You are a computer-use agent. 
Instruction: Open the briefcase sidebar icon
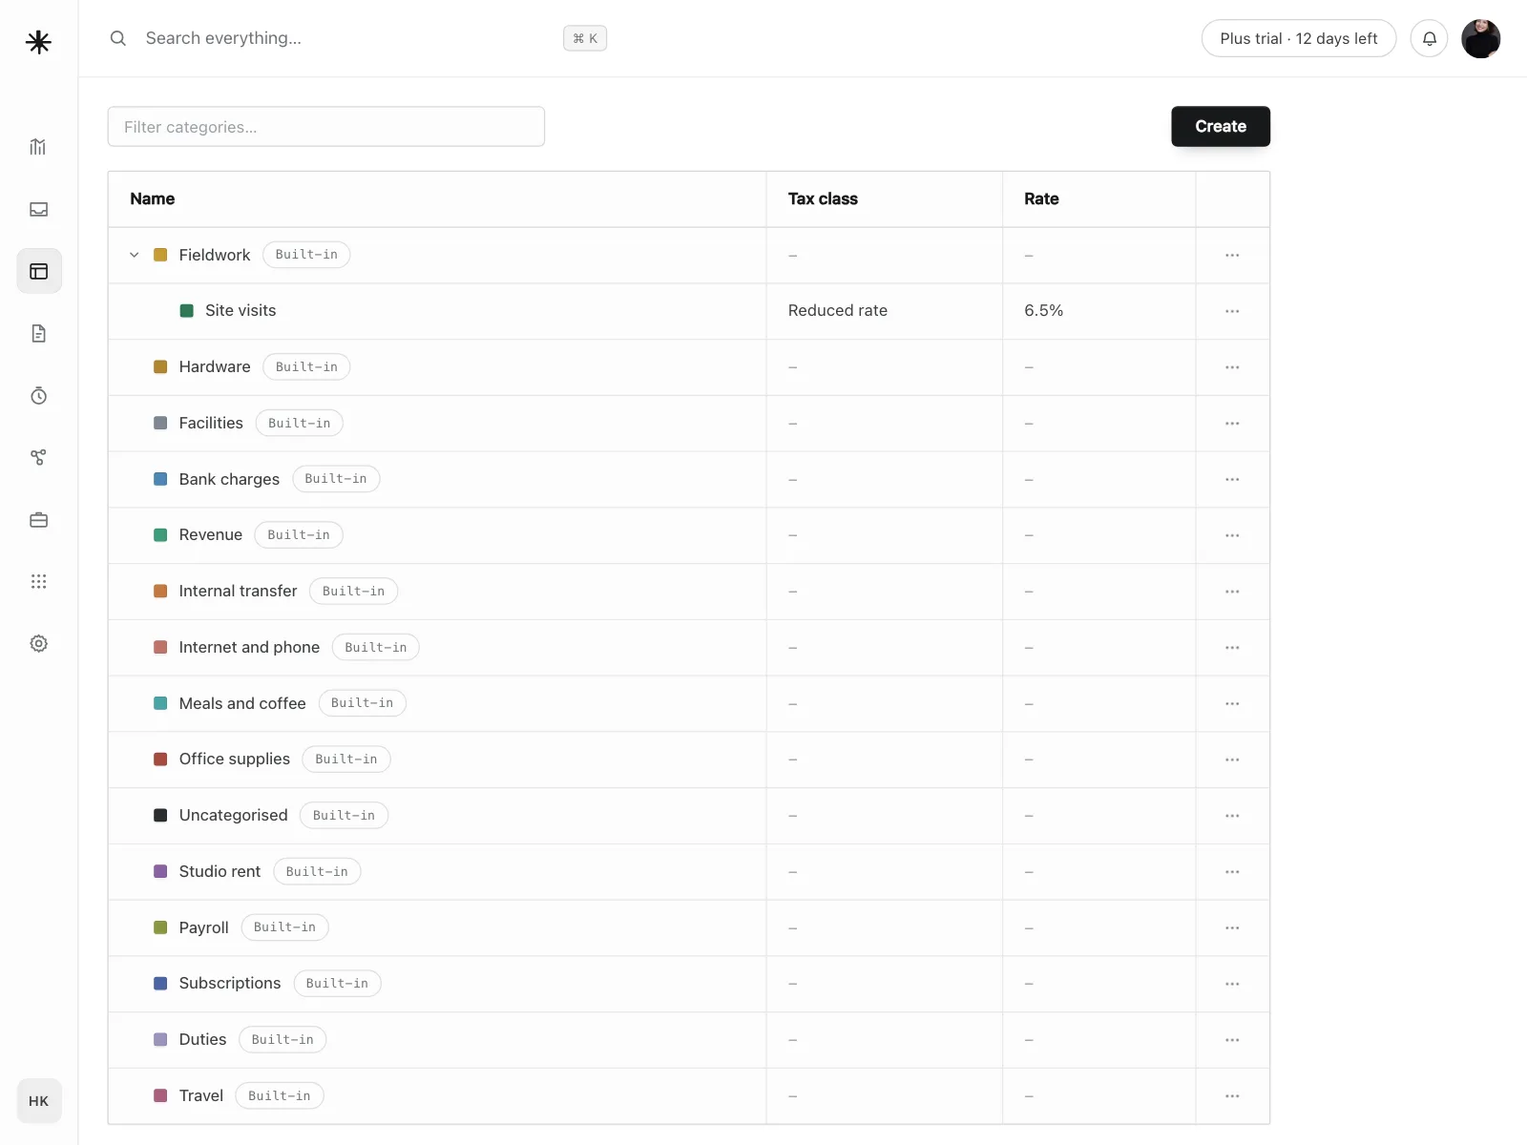tap(39, 519)
